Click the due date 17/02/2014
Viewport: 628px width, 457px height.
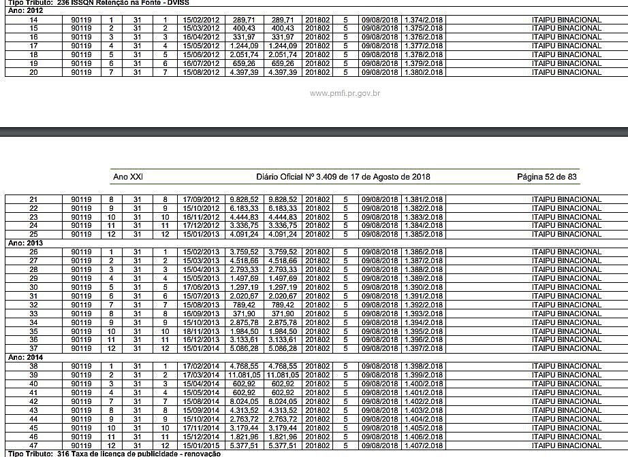(x=201, y=367)
